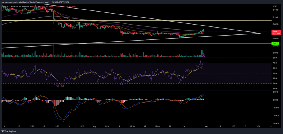Image resolution: width=283 pixels, height=134 pixels.
Task: Click the 60.00 RSI scale label
Action: pyautogui.click(x=275, y=68)
